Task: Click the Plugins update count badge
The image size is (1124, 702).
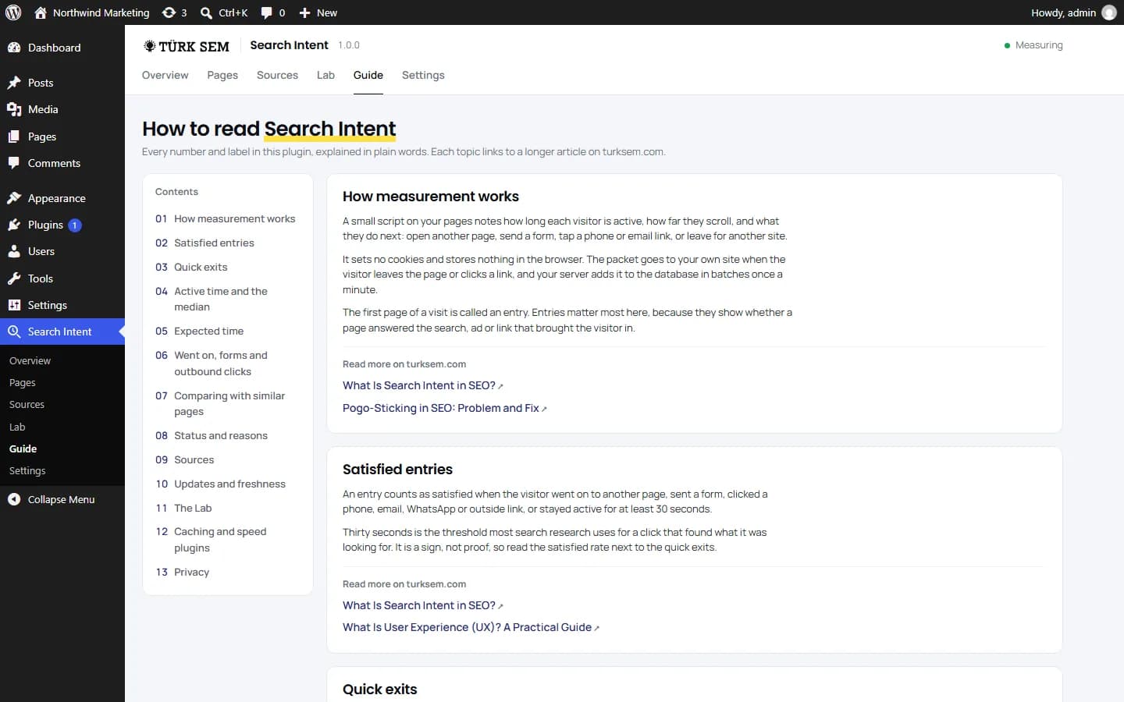Action: pos(75,225)
